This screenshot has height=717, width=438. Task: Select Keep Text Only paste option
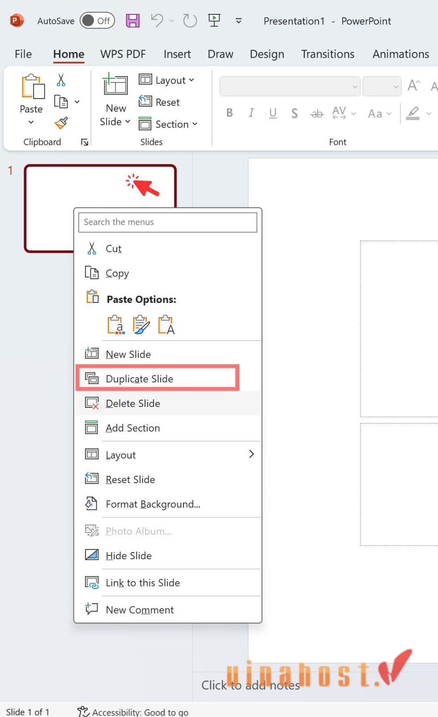coord(166,325)
